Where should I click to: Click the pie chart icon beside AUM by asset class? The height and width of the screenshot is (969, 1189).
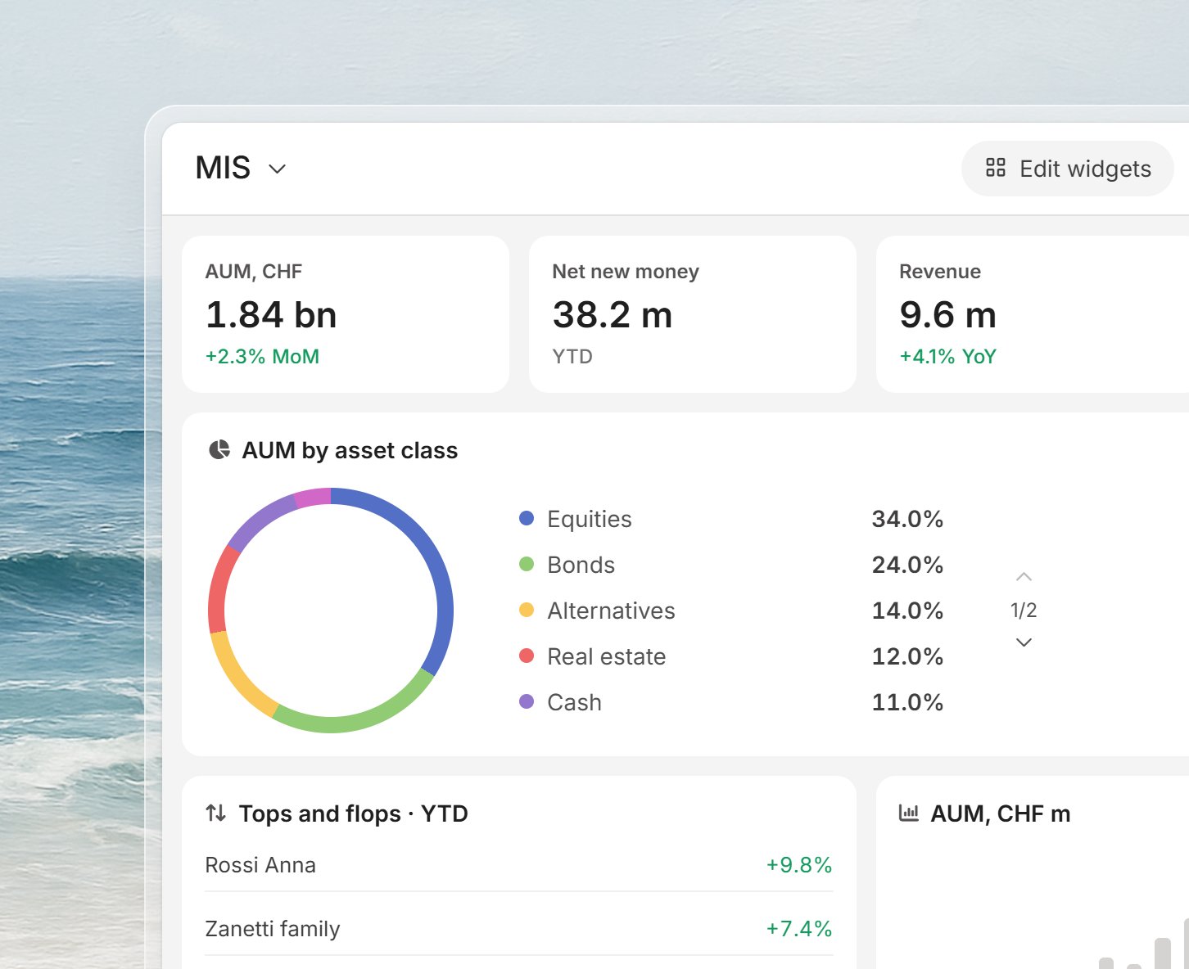219,450
